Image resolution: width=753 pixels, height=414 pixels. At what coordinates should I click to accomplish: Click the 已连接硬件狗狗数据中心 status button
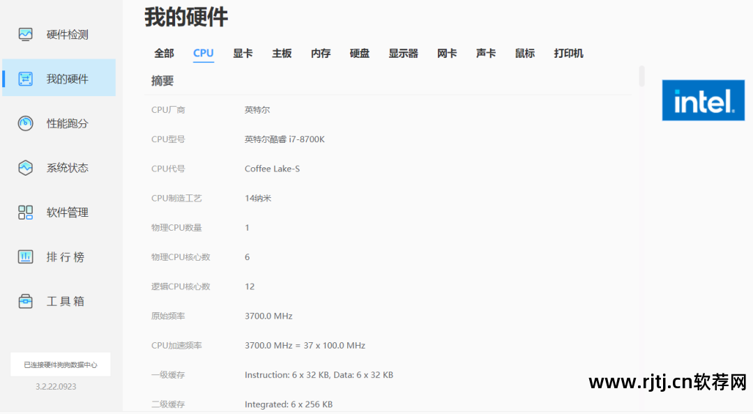click(61, 365)
